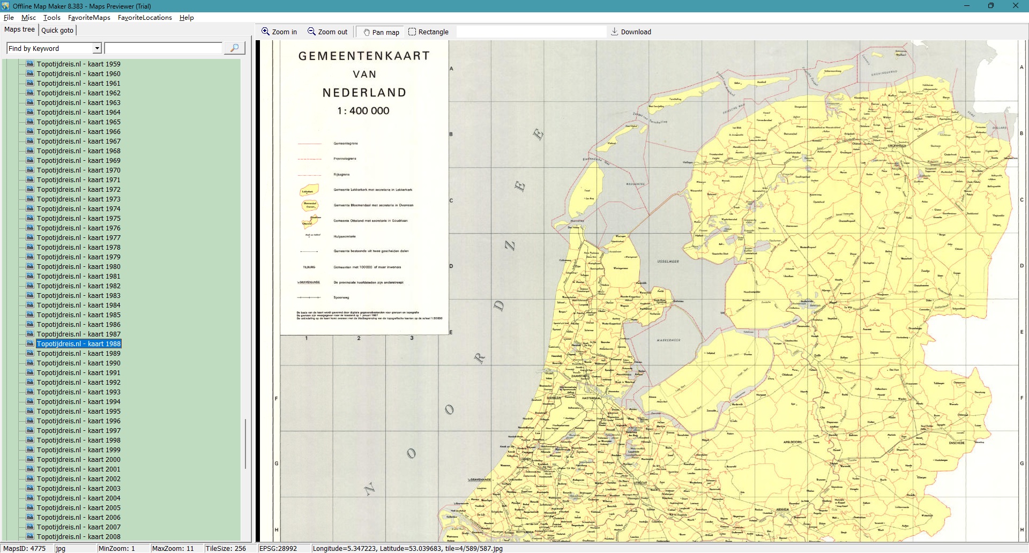Click the keyword search text field
Screen dimensions: 1029x553
click(x=163, y=48)
